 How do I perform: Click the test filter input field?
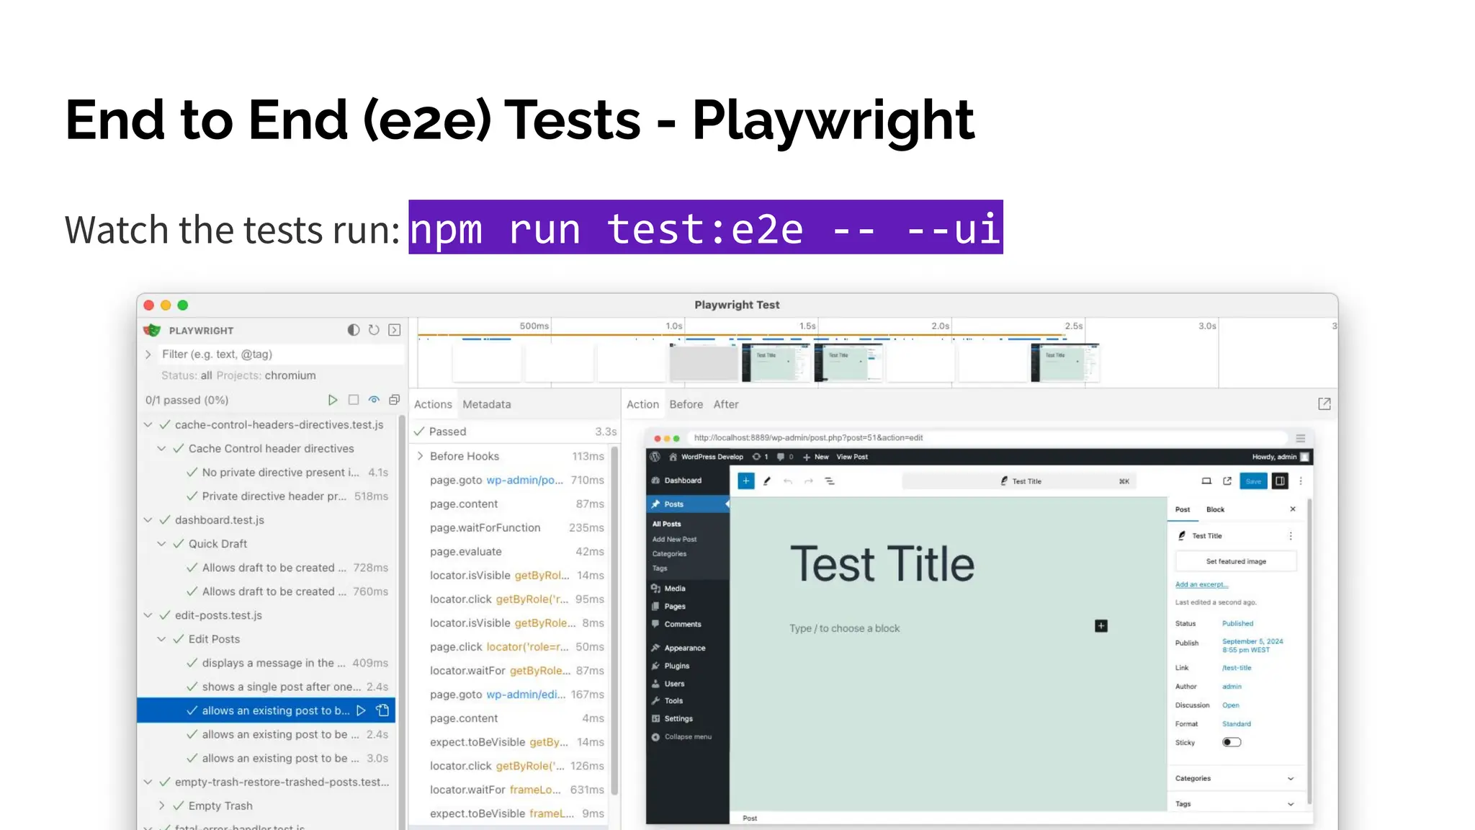click(281, 354)
